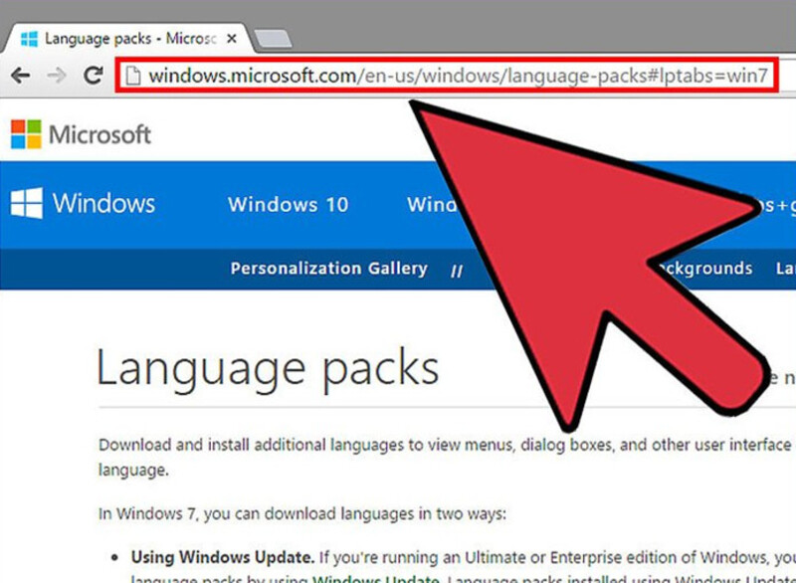The image size is (796, 583).
Task: Click the 'Download and install additional languages' paragraph
Action: [x=447, y=458]
